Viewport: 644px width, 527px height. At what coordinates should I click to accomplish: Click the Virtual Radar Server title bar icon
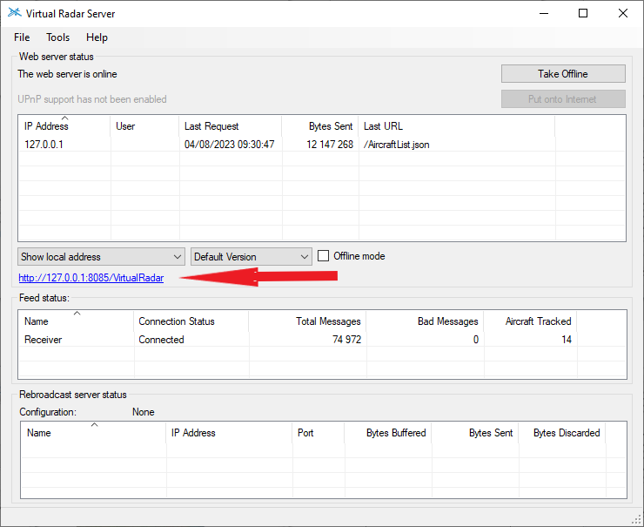(x=15, y=13)
